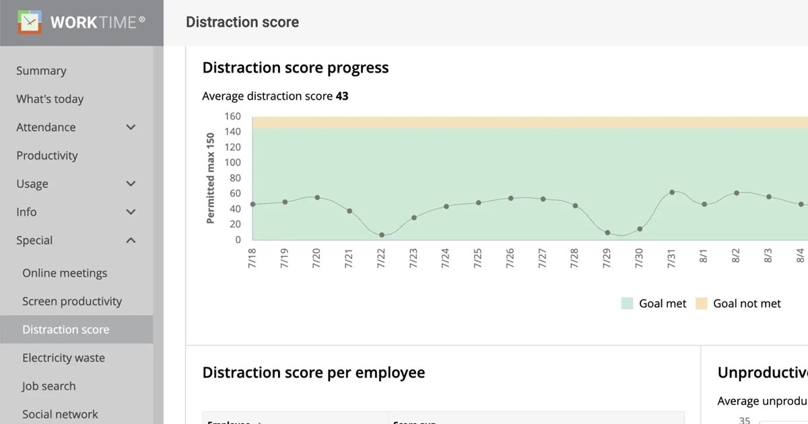Expand the Info section chevron
This screenshot has height=424, width=808.
[131, 212]
